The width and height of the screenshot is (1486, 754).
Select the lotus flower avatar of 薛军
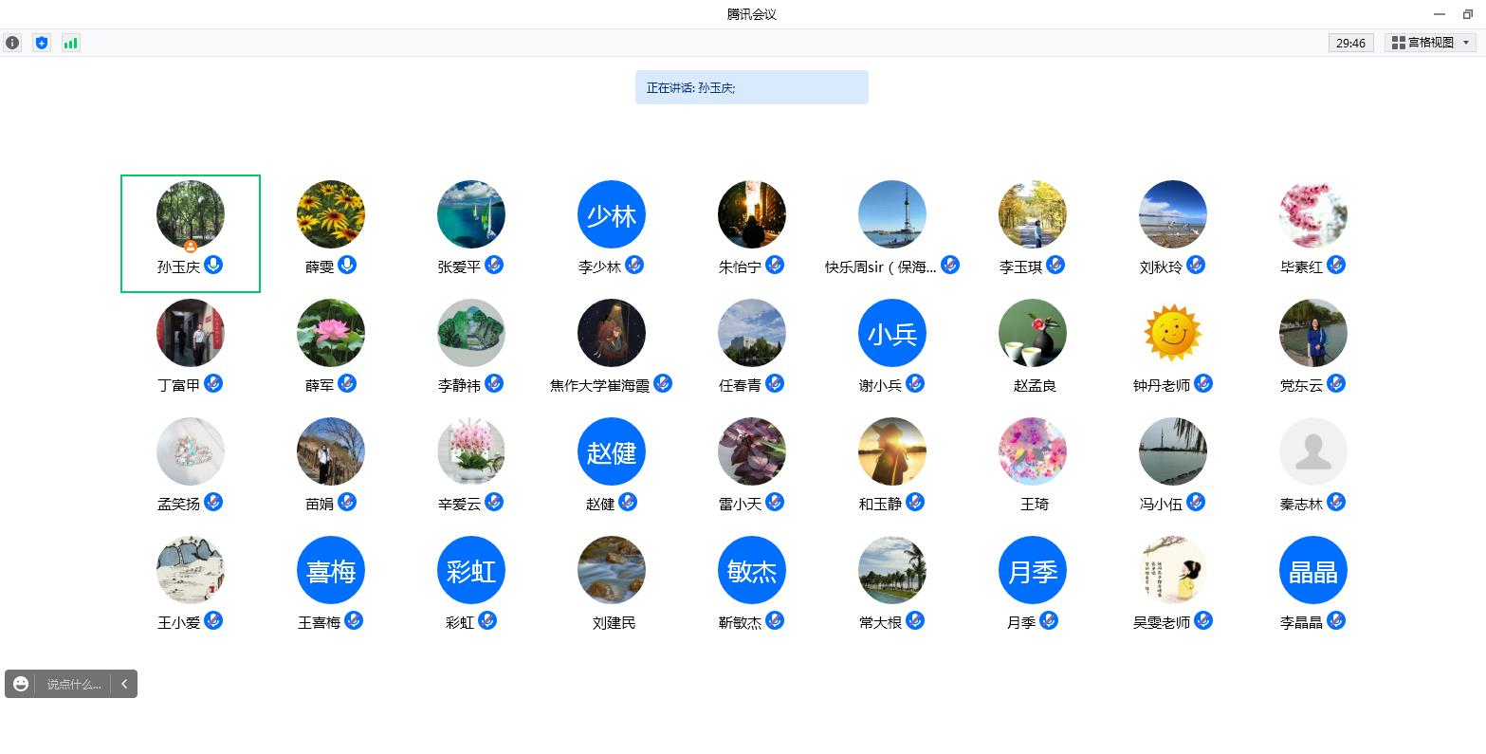click(x=331, y=333)
